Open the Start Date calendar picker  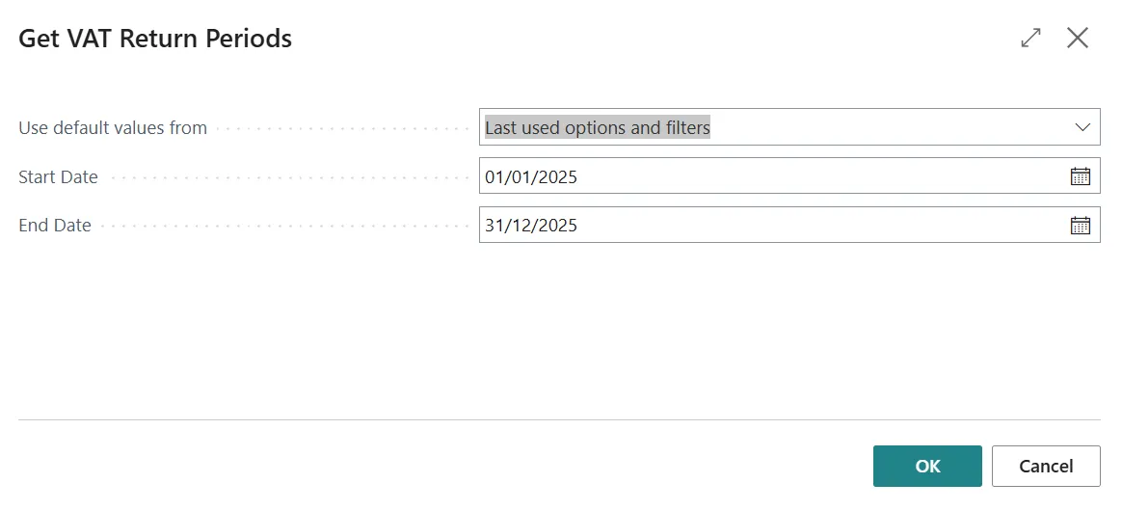coord(1080,176)
